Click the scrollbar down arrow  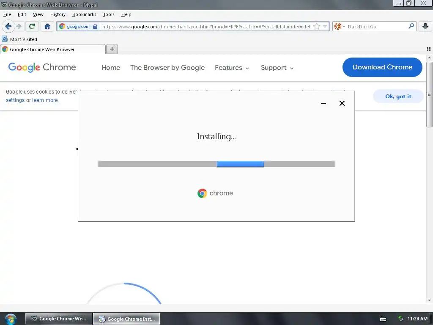pyautogui.click(x=429, y=300)
